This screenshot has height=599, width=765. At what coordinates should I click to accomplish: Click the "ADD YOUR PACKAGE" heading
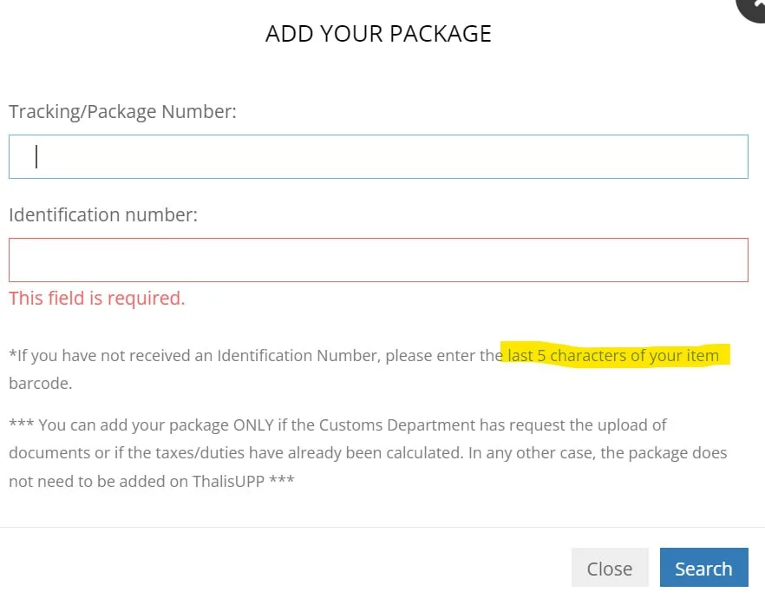point(378,34)
